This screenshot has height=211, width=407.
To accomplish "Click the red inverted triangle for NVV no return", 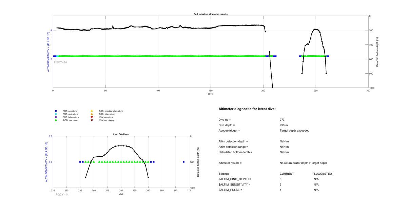I will [x=92, y=117].
